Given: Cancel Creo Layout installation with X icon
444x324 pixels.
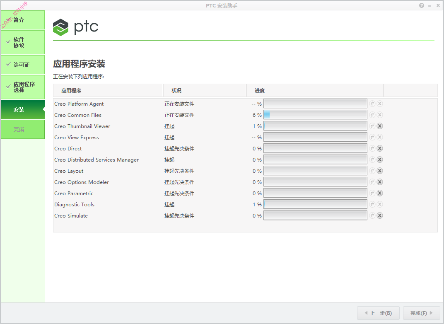Looking at the screenshot, I should 380,171.
